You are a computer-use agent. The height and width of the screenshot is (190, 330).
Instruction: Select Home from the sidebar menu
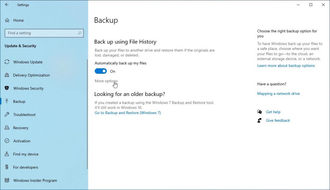[x=18, y=20]
